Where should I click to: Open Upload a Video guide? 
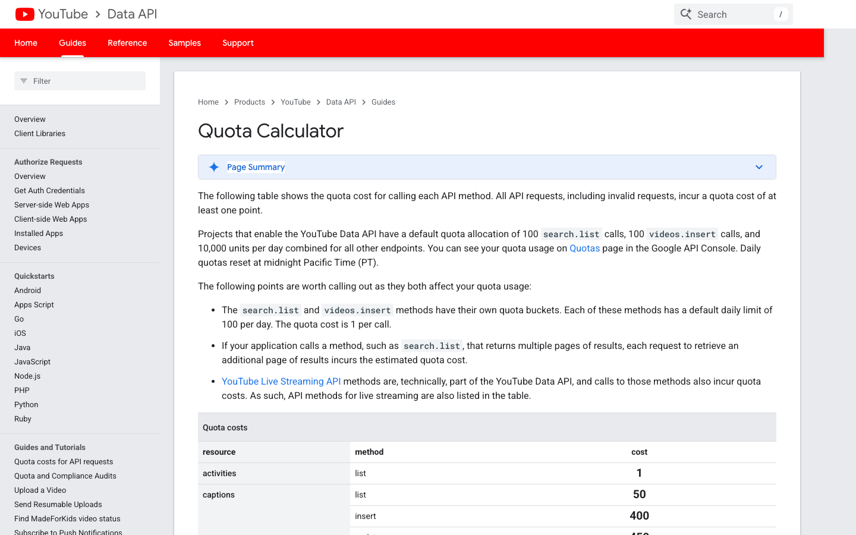[x=40, y=490]
